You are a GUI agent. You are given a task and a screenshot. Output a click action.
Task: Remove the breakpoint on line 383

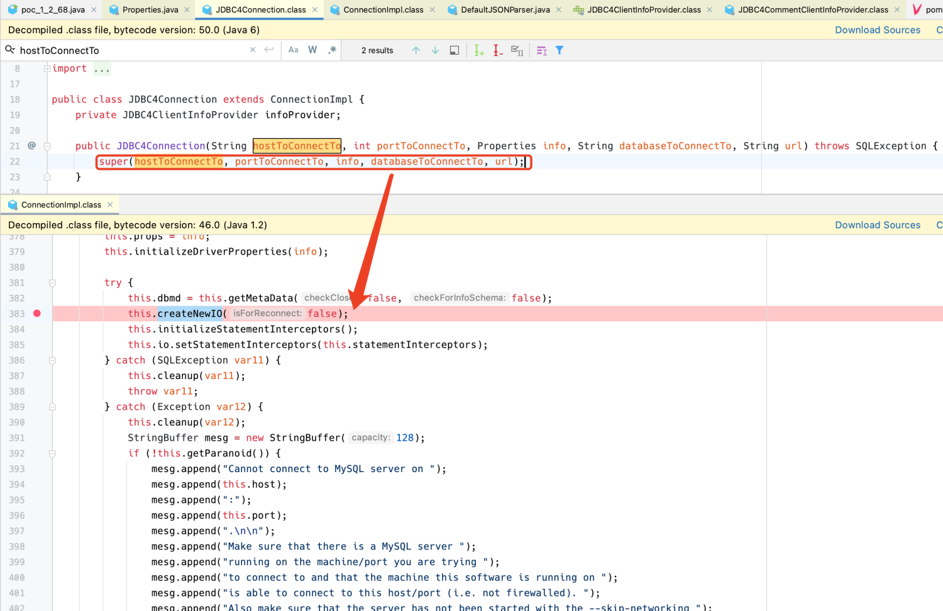37,314
